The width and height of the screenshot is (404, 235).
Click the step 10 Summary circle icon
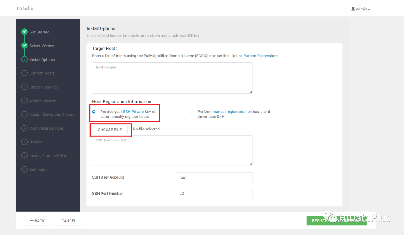(25, 170)
